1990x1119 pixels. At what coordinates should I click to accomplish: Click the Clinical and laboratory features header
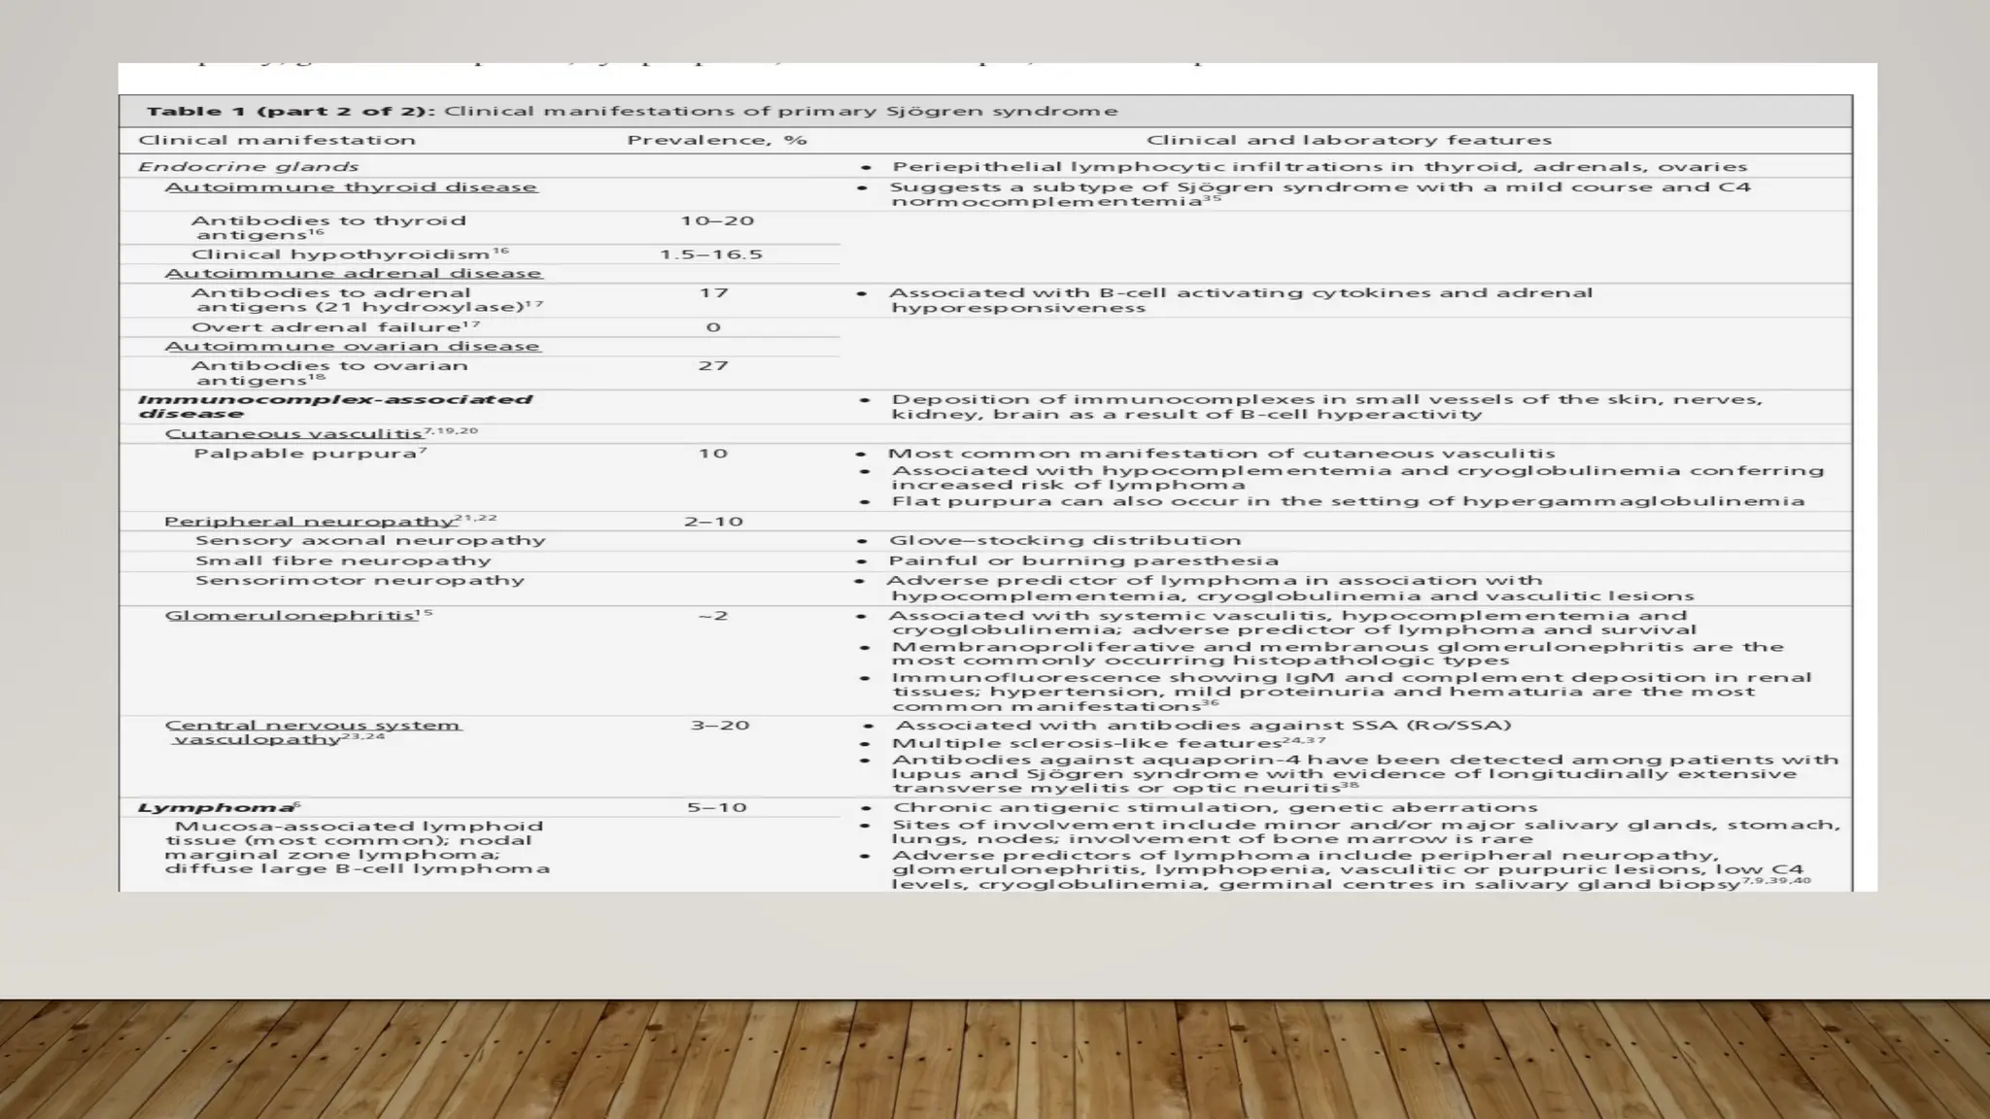[x=1349, y=140]
